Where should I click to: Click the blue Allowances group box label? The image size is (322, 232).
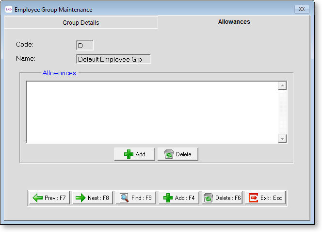click(59, 73)
